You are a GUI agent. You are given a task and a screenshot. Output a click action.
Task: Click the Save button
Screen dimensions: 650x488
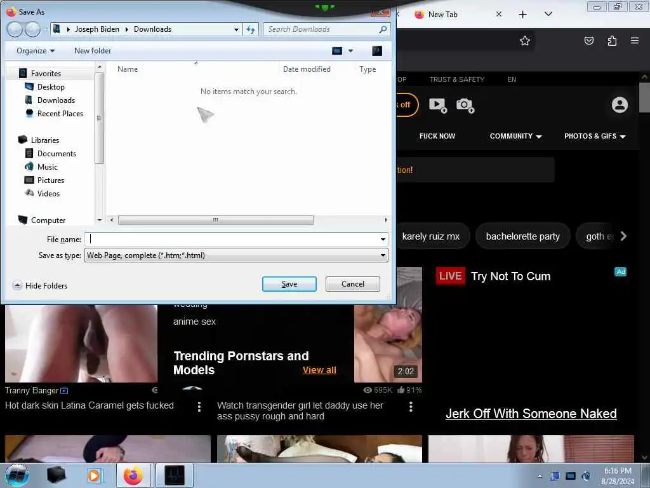point(289,284)
